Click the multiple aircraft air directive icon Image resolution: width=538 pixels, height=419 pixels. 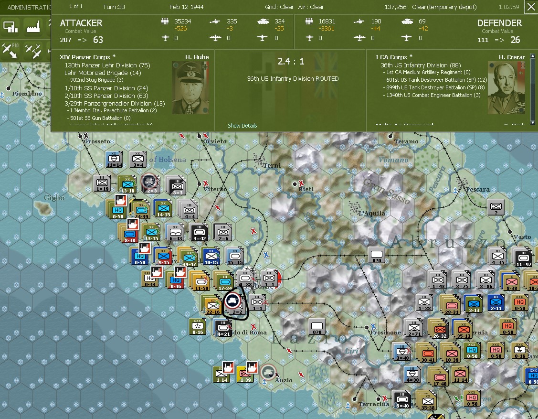pyautogui.click(x=33, y=51)
